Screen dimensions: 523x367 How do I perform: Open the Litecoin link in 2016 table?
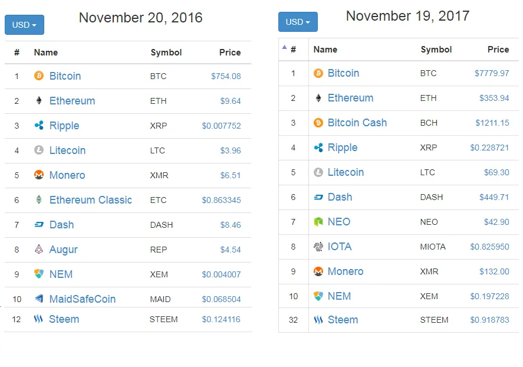(67, 150)
